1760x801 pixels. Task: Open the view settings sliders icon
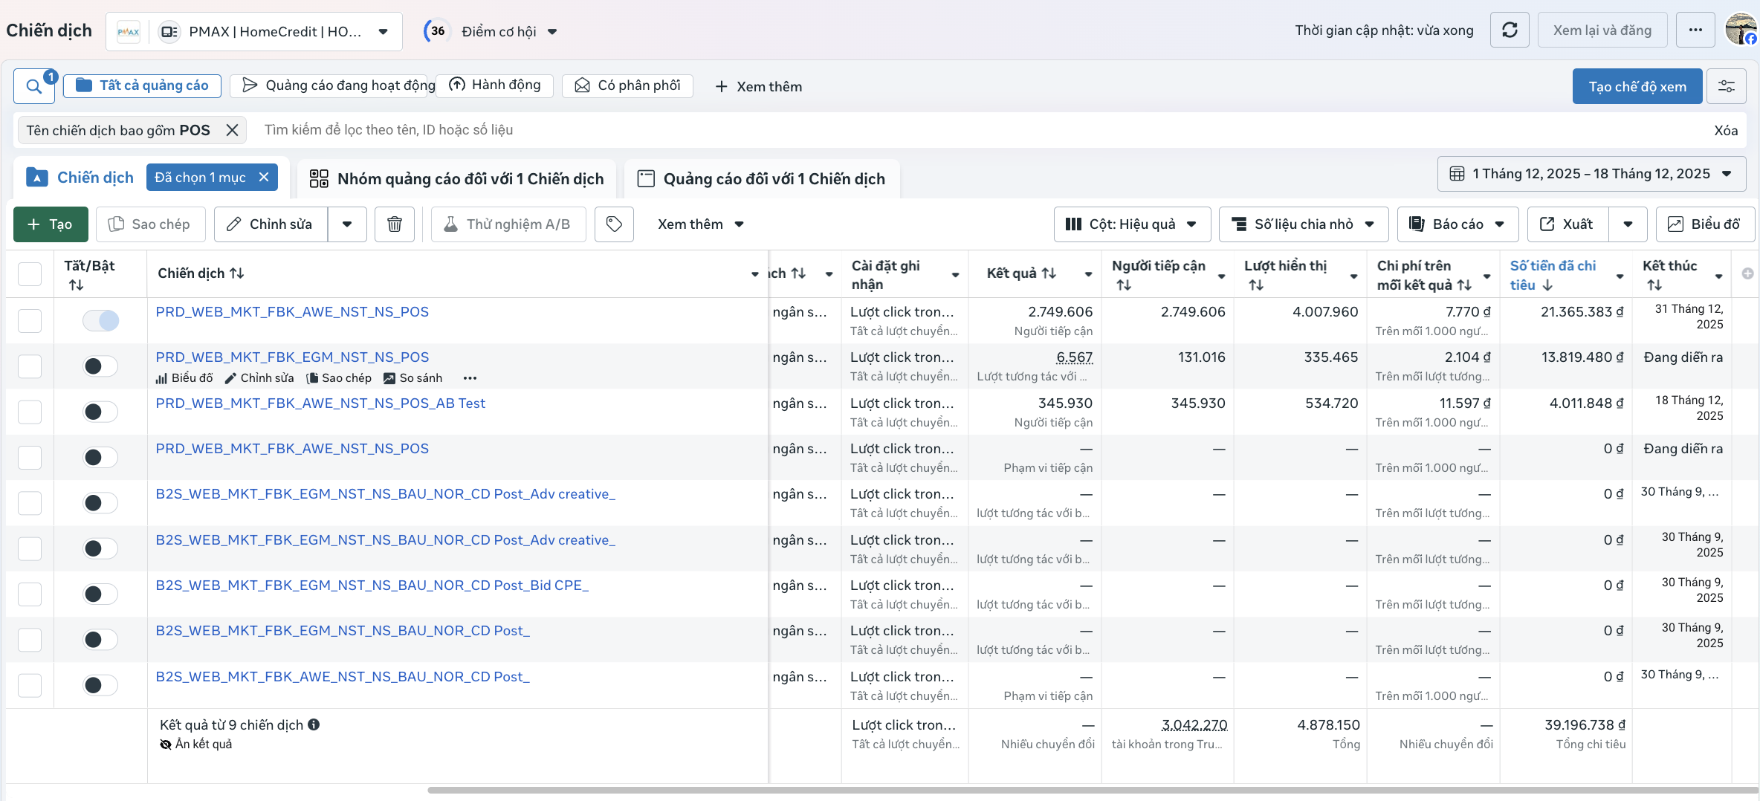(1727, 86)
